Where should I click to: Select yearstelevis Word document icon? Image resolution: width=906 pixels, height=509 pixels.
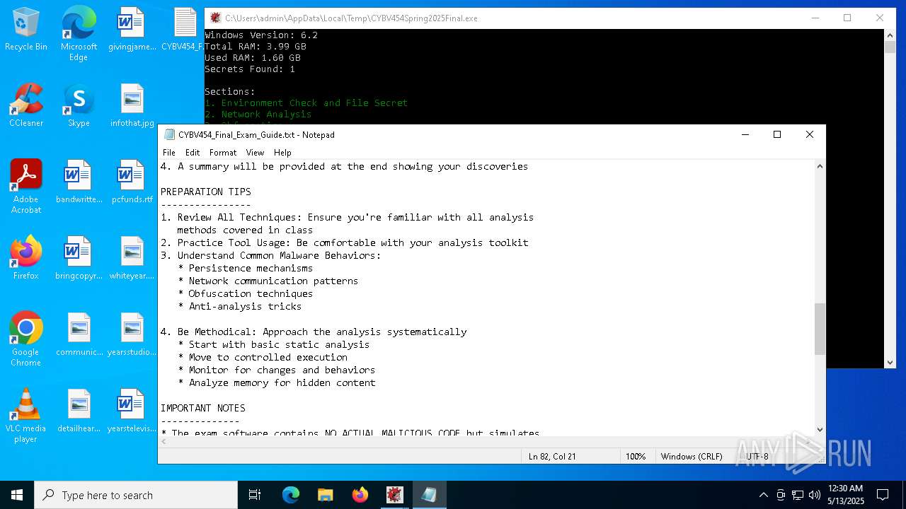coord(132,411)
